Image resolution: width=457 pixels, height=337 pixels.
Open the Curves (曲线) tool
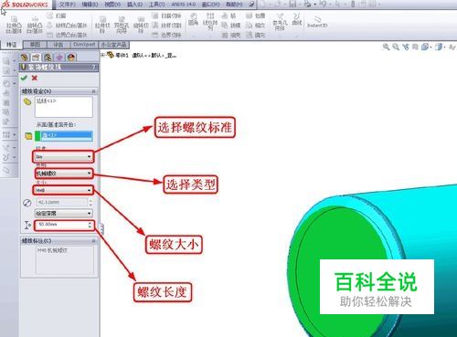[297, 20]
